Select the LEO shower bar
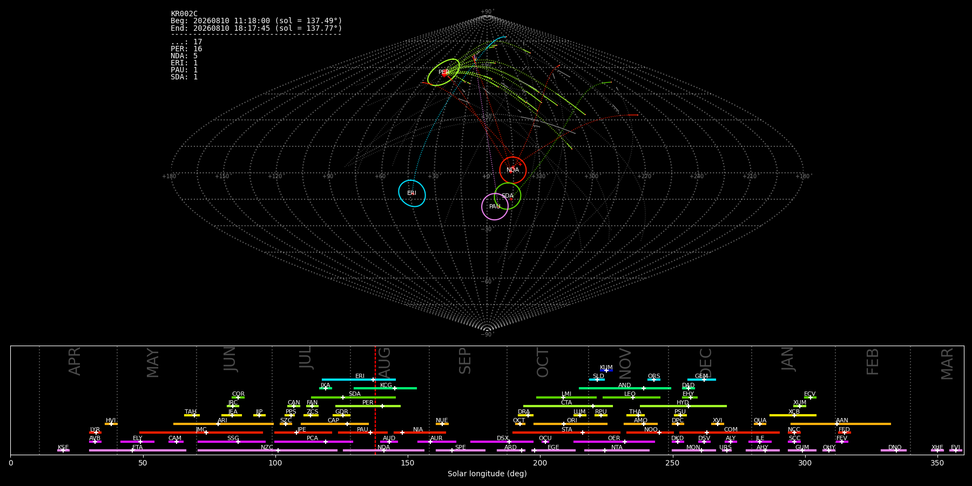The image size is (972, 486). tap(631, 397)
